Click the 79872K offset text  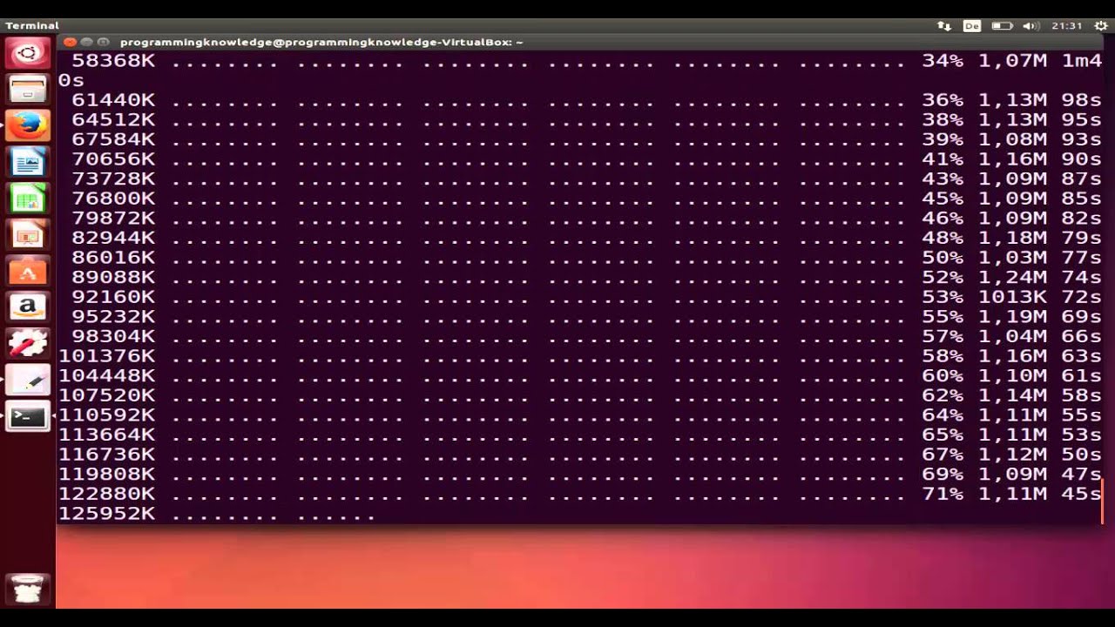113,219
